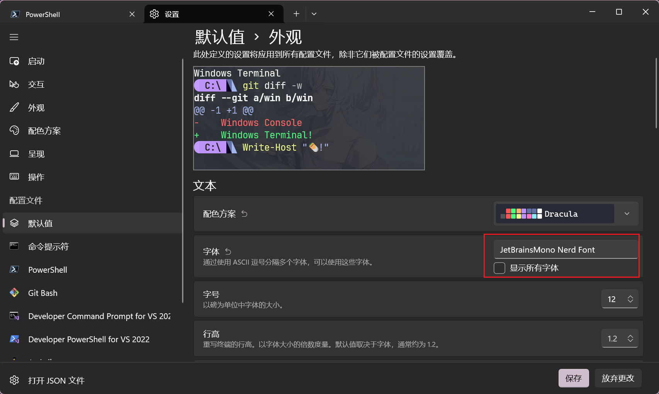Click the PowerShell tab icon in the title bar
This screenshot has width=659, height=394.
point(15,14)
